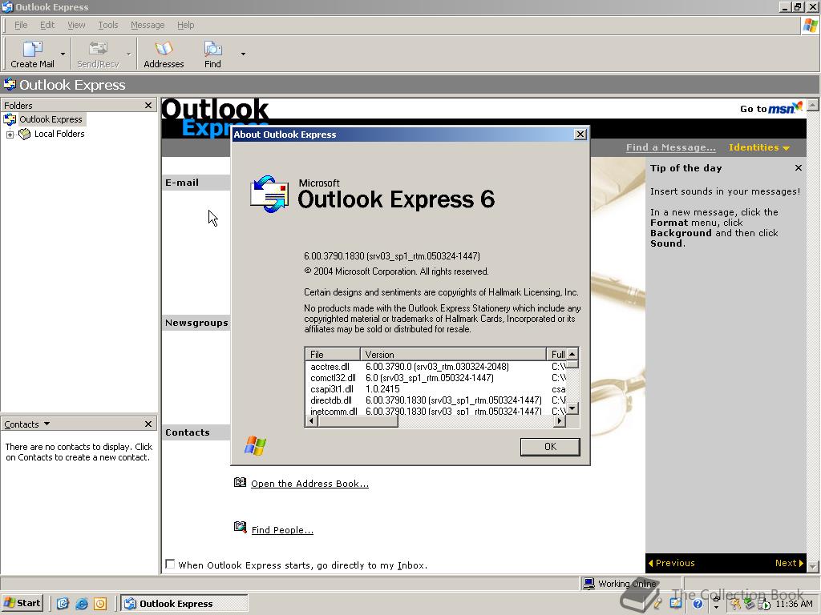Open the Find dropdown arrow

243,54
